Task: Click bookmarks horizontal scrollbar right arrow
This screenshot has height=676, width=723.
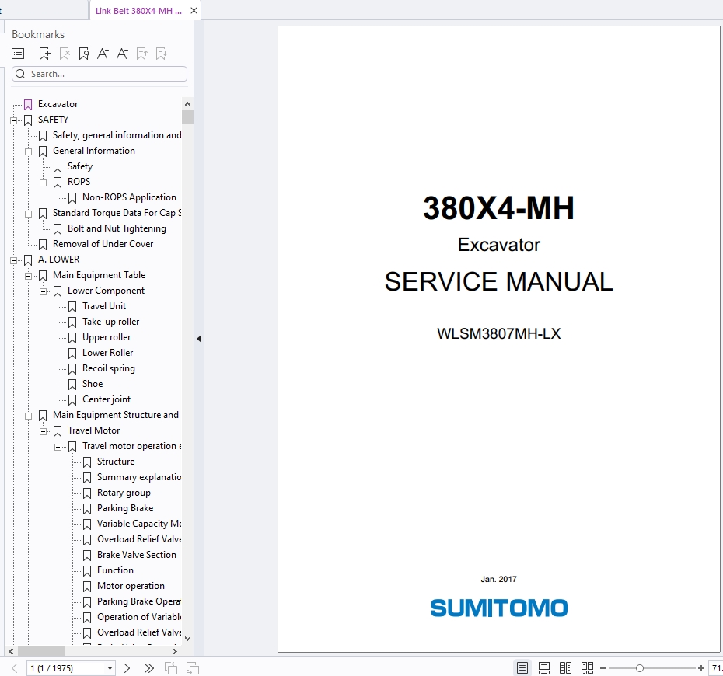Action: (175, 652)
